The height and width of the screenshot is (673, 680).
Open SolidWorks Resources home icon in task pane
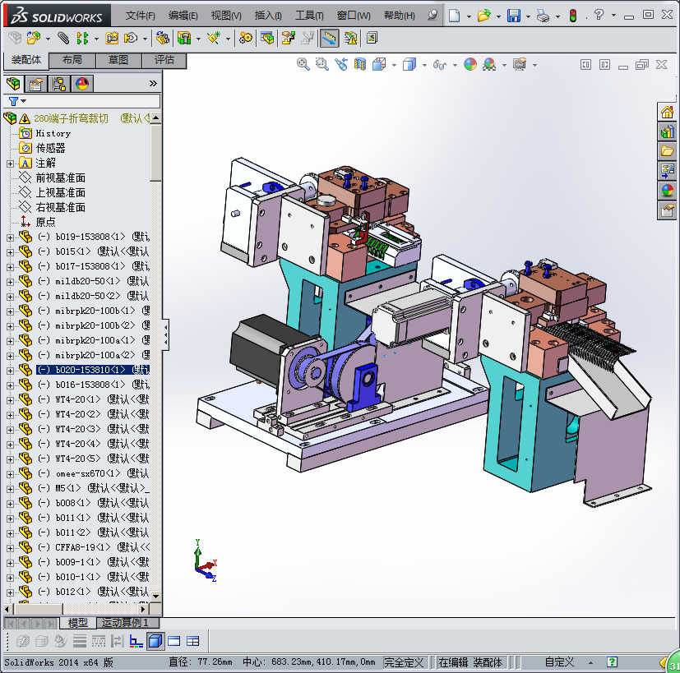click(x=667, y=113)
